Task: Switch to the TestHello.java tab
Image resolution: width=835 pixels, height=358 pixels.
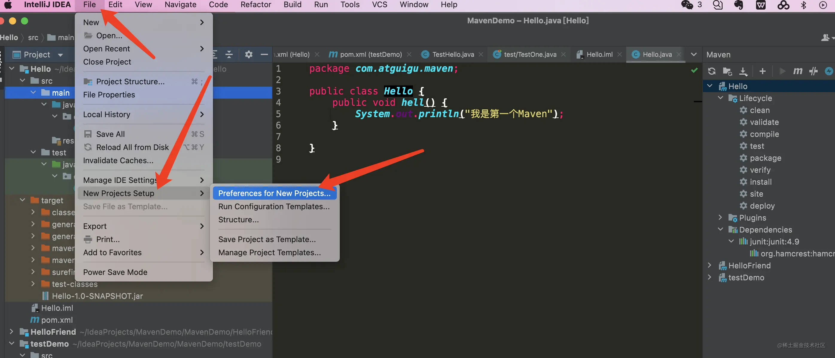Action: click(453, 54)
